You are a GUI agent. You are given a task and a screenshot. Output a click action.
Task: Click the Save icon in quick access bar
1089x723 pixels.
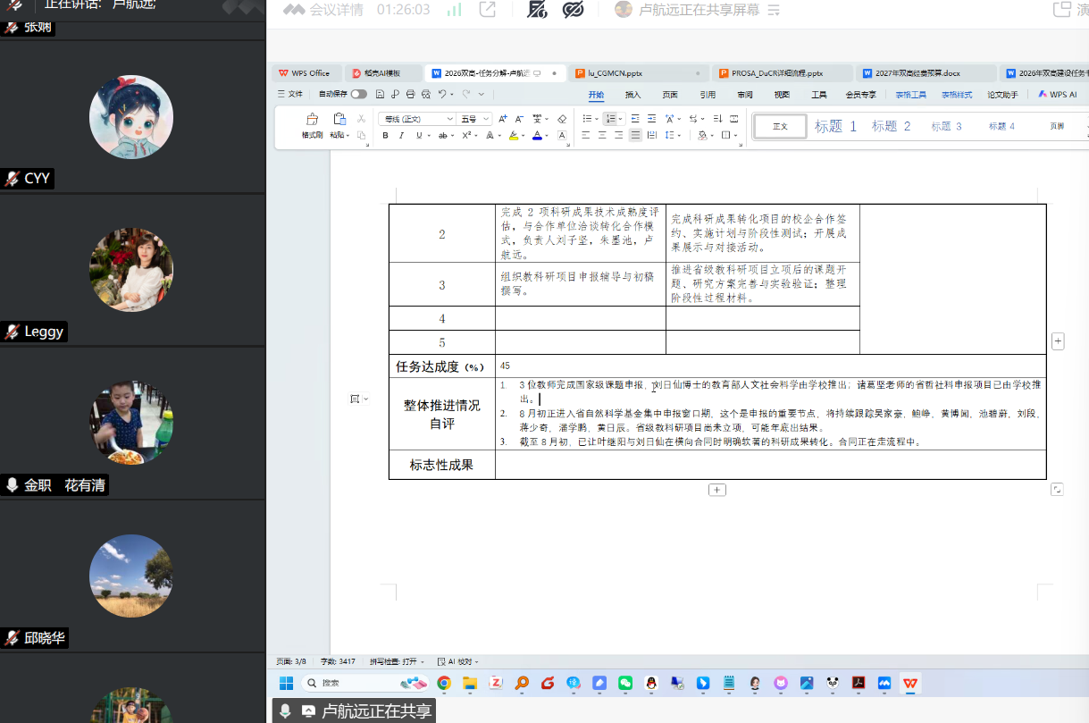(x=381, y=94)
